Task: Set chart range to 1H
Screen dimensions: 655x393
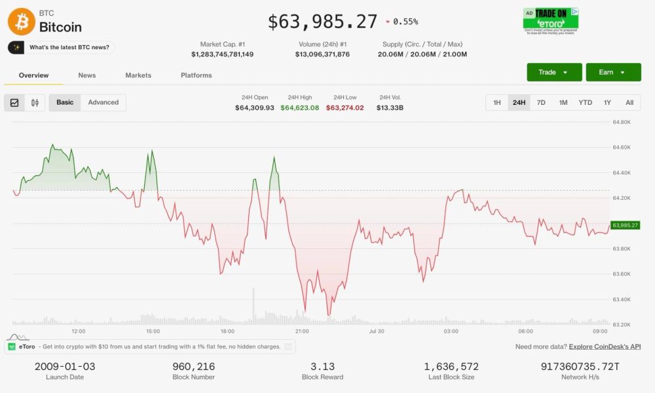Action: pos(496,103)
